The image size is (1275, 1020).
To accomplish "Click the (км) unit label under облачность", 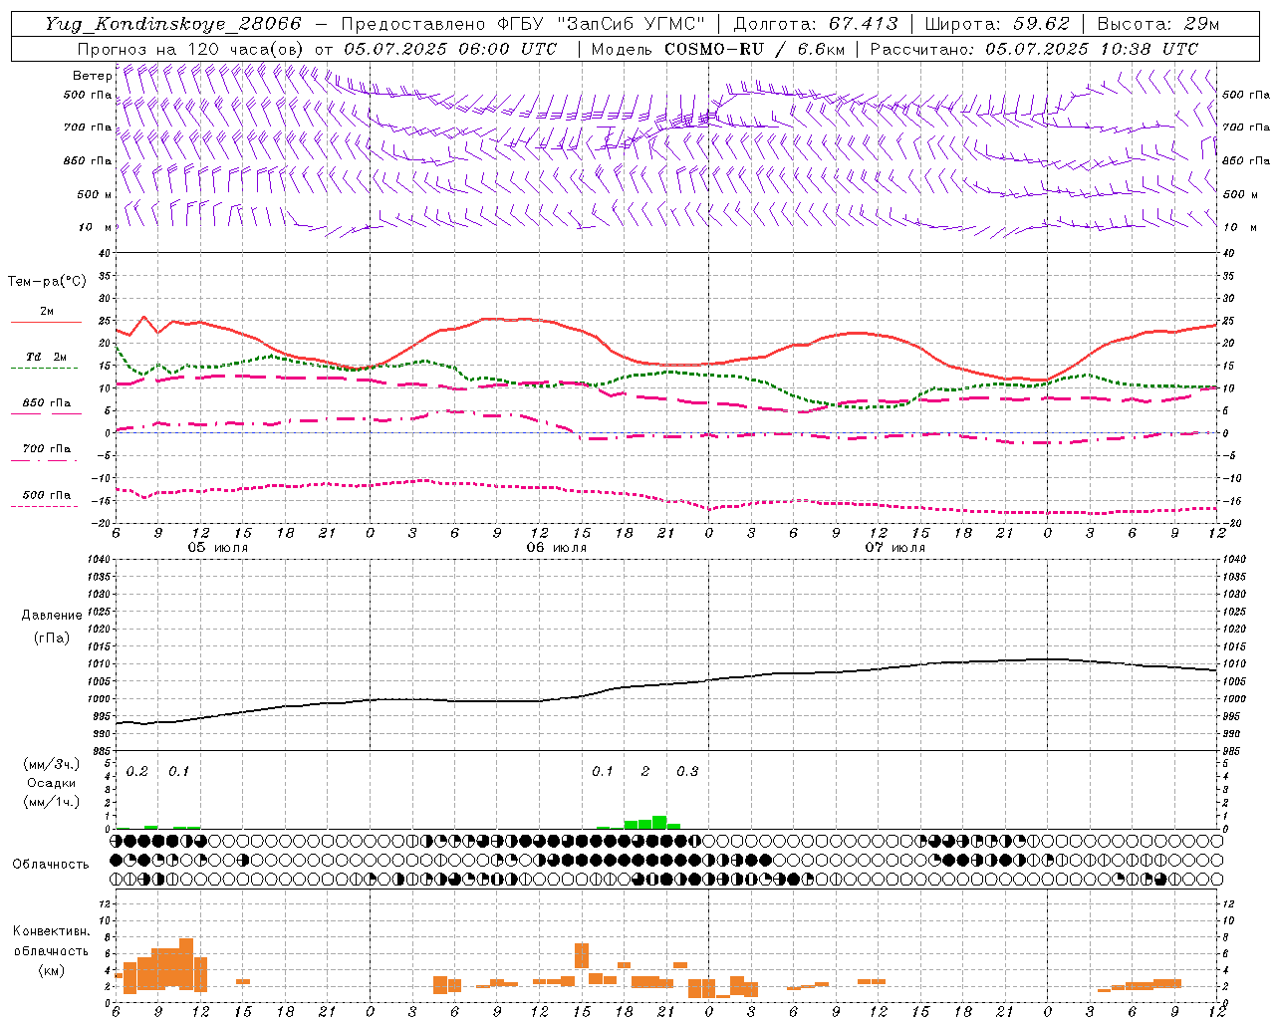I will pos(51,970).
